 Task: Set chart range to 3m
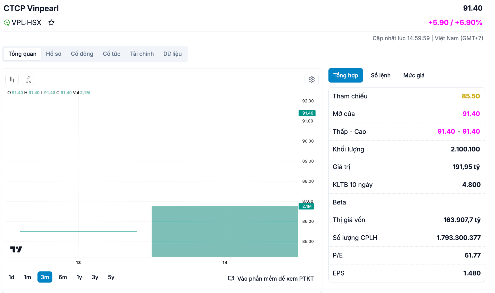(45, 277)
